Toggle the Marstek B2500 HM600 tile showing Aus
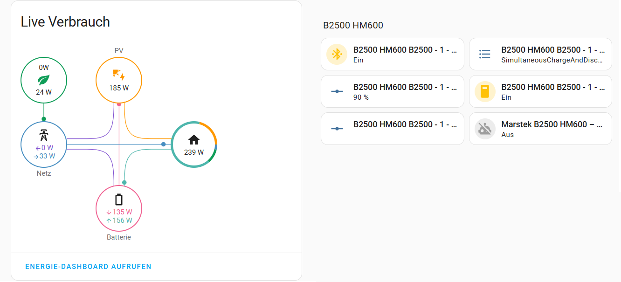621x282 pixels. pos(540,129)
